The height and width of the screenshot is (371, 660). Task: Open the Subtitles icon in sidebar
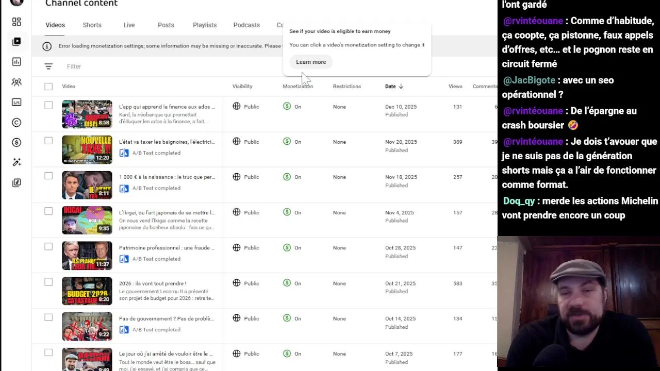pyautogui.click(x=16, y=102)
